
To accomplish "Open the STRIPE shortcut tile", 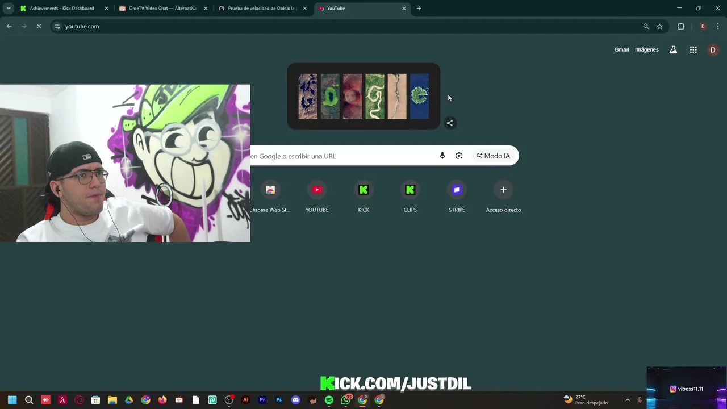I will pos(457,198).
